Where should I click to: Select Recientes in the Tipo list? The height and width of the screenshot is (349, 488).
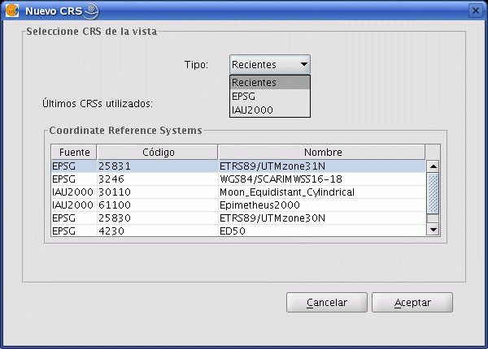pyautogui.click(x=270, y=82)
